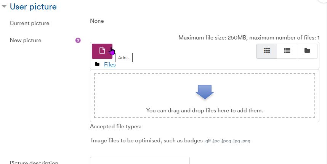The width and height of the screenshot is (327, 164).
Task: Click the drag and drop files message
Action: click(205, 110)
